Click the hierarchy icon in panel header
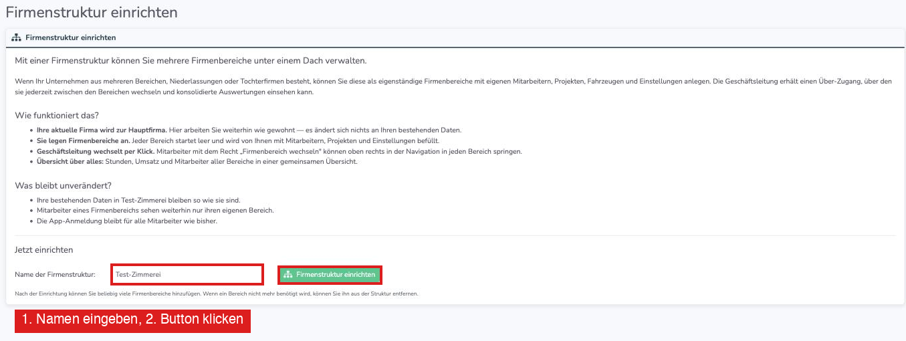 [x=17, y=38]
